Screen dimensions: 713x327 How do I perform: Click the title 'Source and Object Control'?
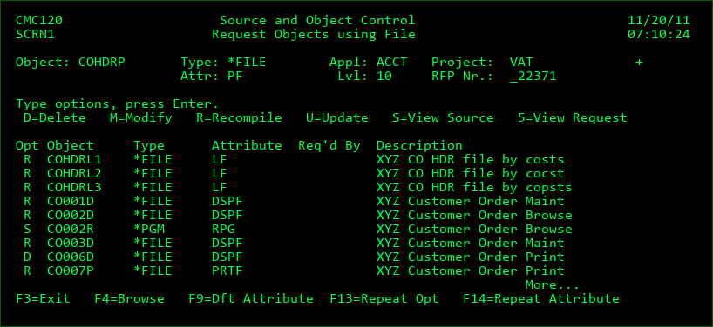tap(317, 20)
